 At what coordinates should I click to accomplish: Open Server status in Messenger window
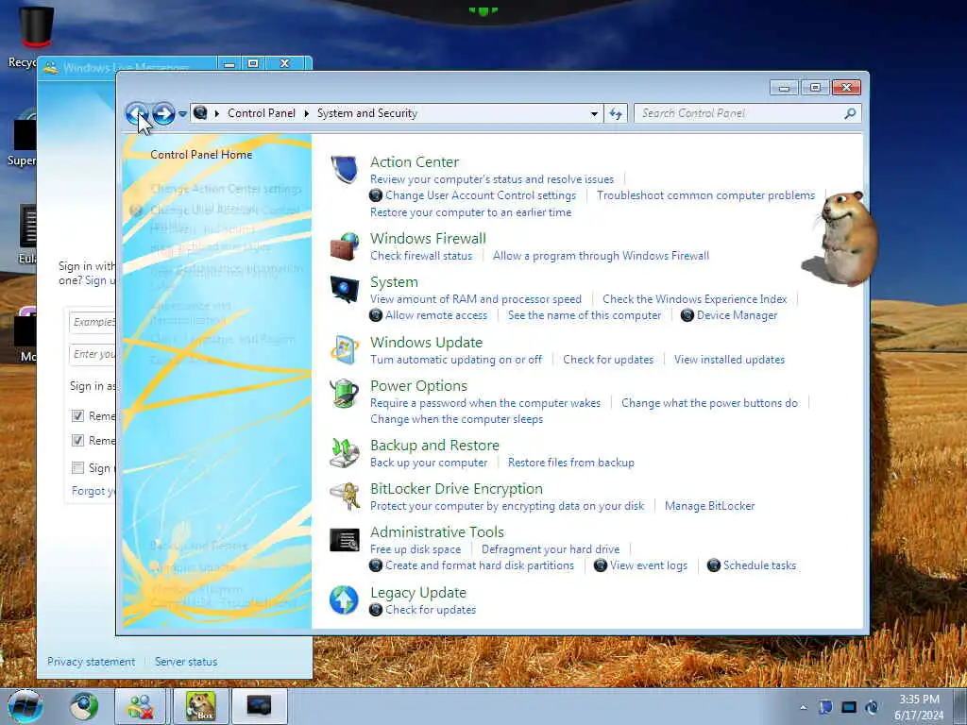186,662
